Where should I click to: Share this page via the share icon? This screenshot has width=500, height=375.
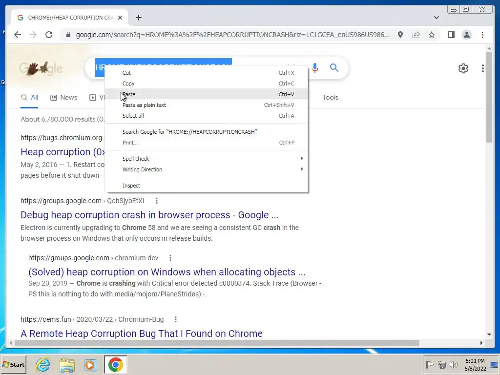coord(416,35)
